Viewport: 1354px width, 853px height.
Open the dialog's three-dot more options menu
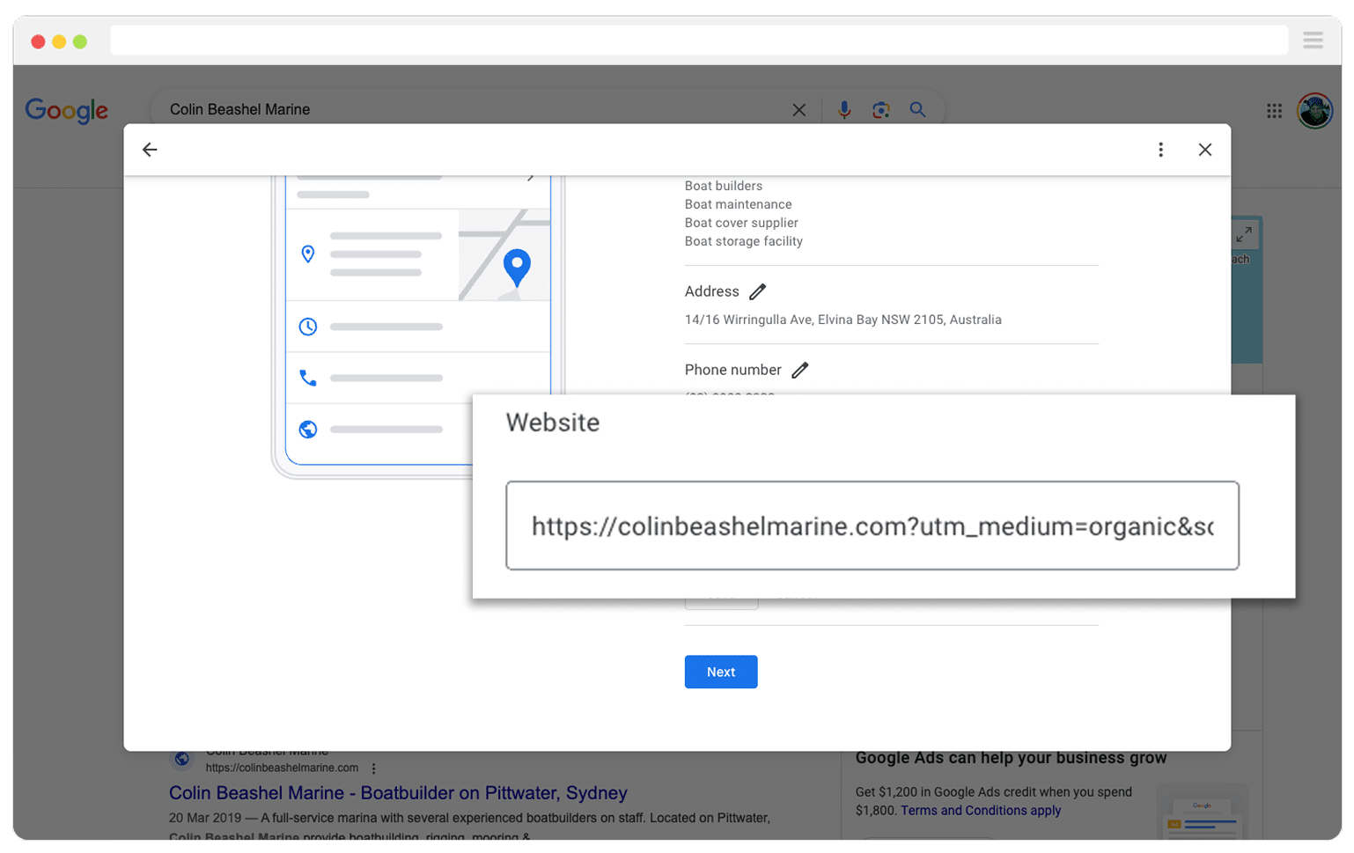[x=1160, y=150]
